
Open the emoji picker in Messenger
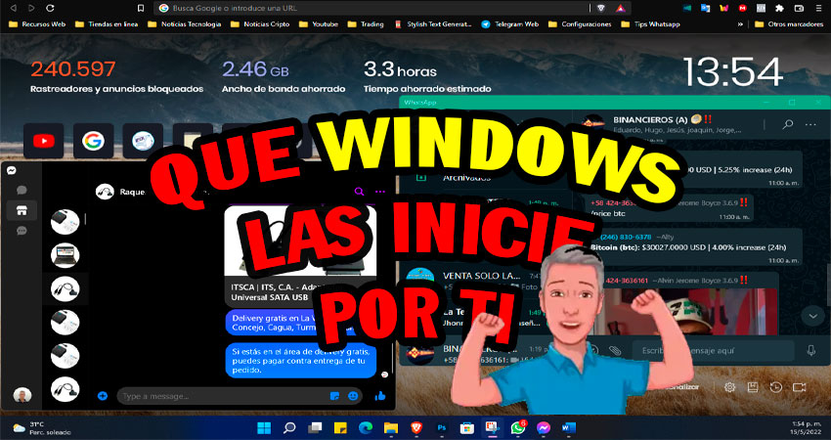[353, 396]
